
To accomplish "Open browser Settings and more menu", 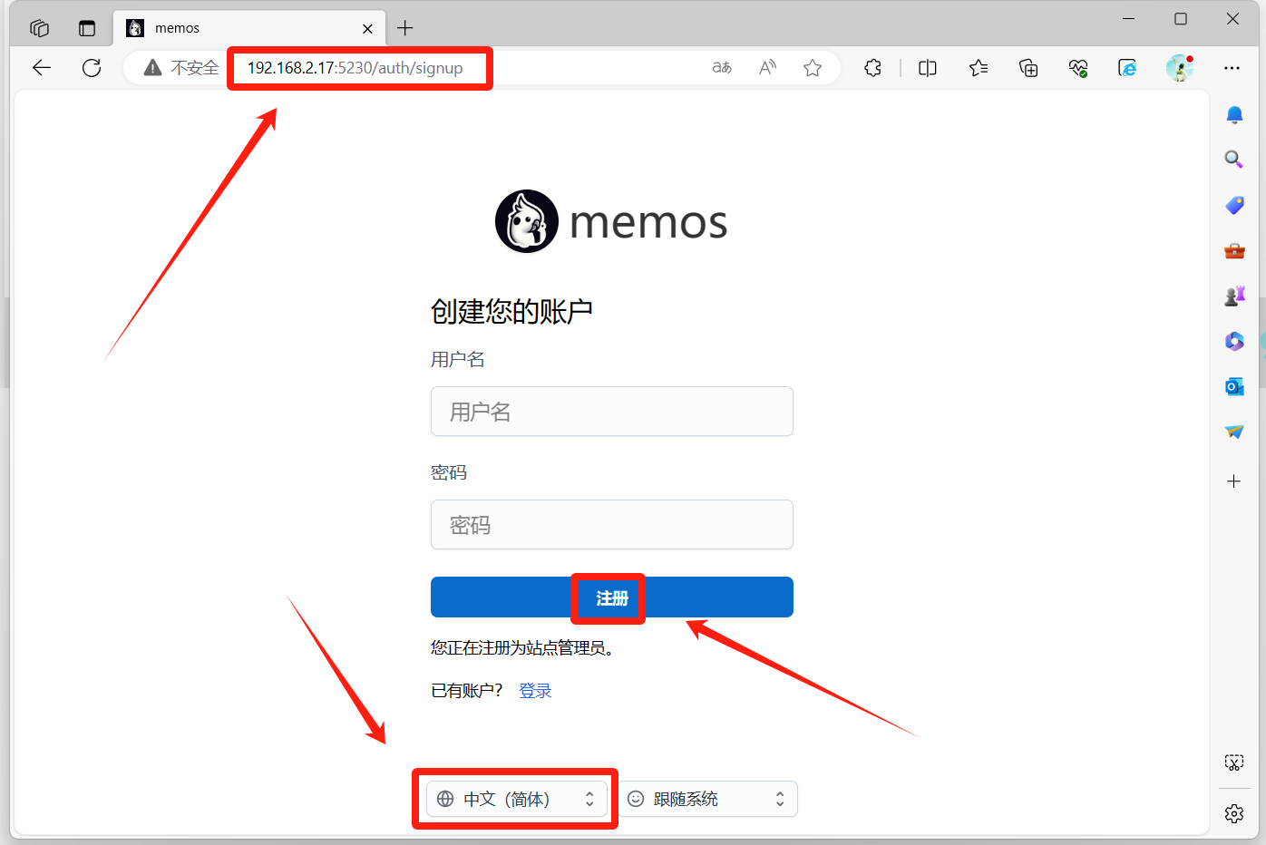I will [x=1232, y=68].
